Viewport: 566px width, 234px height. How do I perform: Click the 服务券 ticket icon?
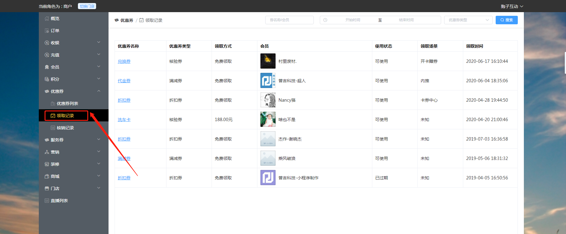coord(47,140)
